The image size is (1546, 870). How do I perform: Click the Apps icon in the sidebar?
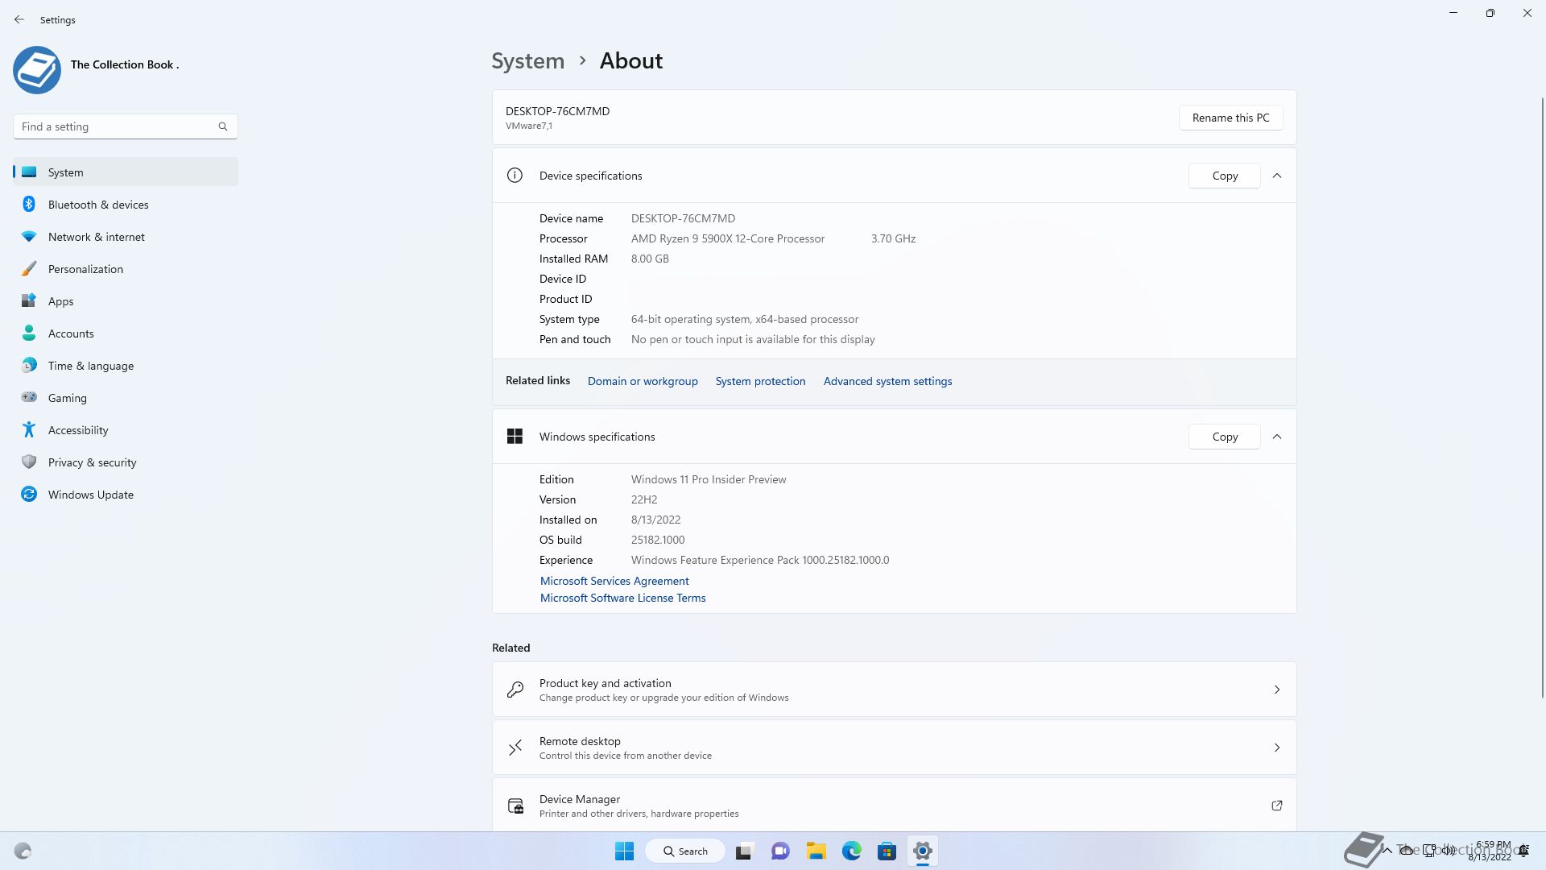29,301
